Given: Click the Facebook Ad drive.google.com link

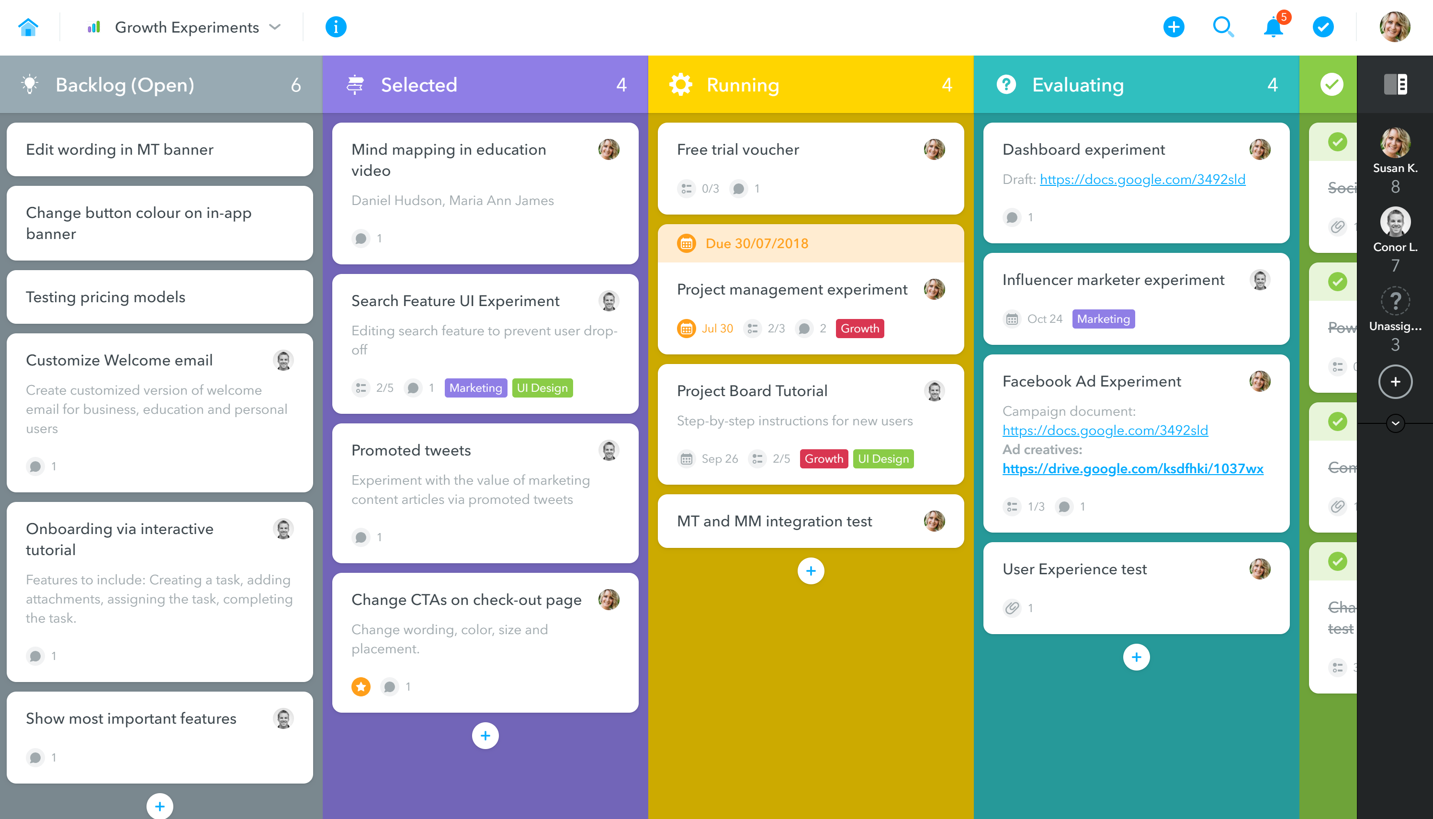Looking at the screenshot, I should point(1133,468).
